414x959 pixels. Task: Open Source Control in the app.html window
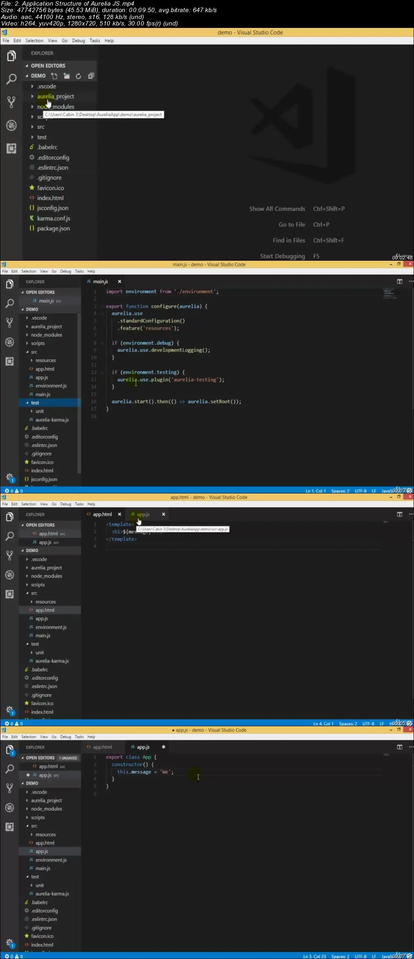10,555
